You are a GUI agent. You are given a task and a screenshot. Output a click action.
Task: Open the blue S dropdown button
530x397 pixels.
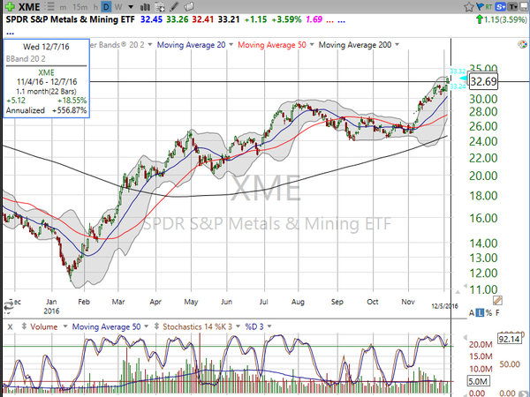click(500, 6)
